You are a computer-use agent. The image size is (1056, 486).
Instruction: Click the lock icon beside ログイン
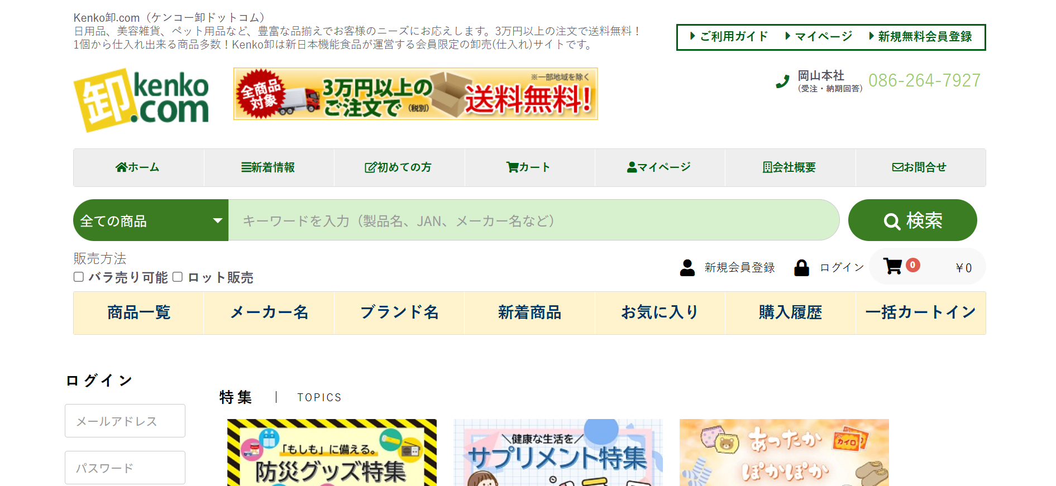tap(801, 268)
